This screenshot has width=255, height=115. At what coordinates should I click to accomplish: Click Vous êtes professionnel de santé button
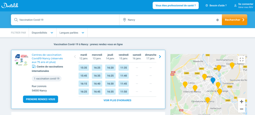175,5
